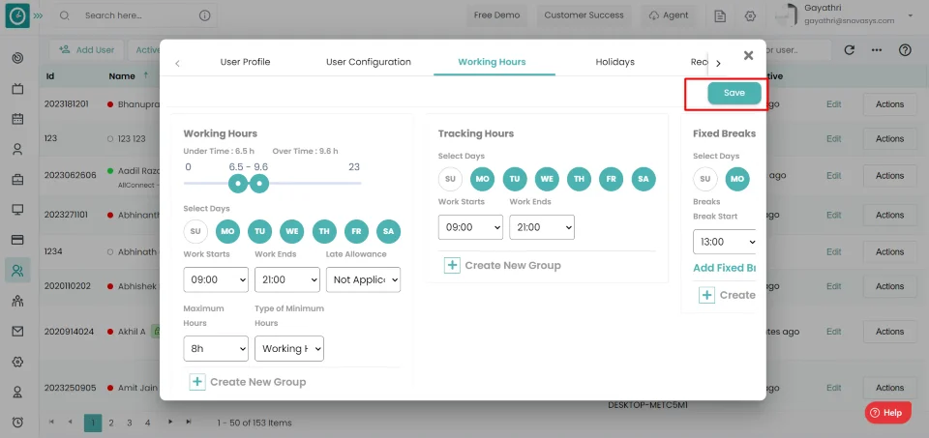Viewport: 929px width, 438px height.
Task: Open the alarm clock icon in sidebar
Action: pyautogui.click(x=17, y=422)
